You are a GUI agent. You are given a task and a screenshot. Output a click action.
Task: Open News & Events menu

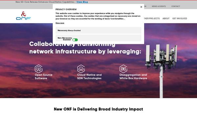pyautogui.click(x=159, y=6)
